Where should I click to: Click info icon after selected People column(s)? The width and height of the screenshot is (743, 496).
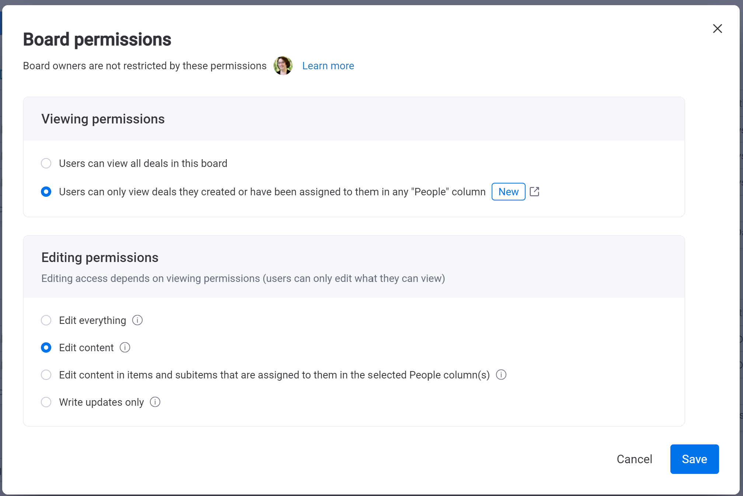pos(501,375)
